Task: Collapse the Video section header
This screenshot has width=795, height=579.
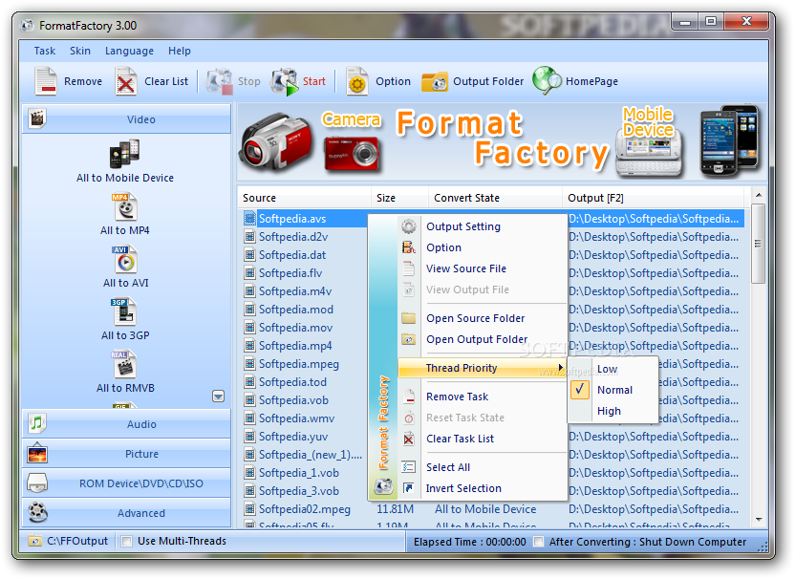Action: [x=126, y=119]
